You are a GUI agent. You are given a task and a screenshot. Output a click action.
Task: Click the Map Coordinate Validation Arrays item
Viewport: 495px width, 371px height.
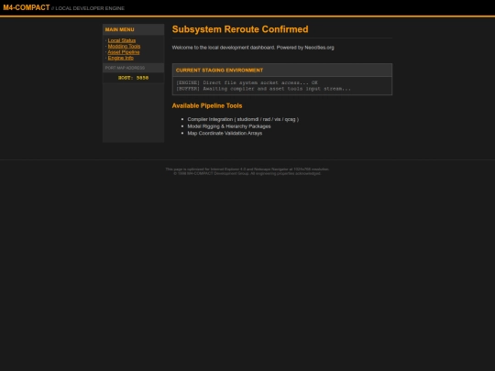pos(225,133)
